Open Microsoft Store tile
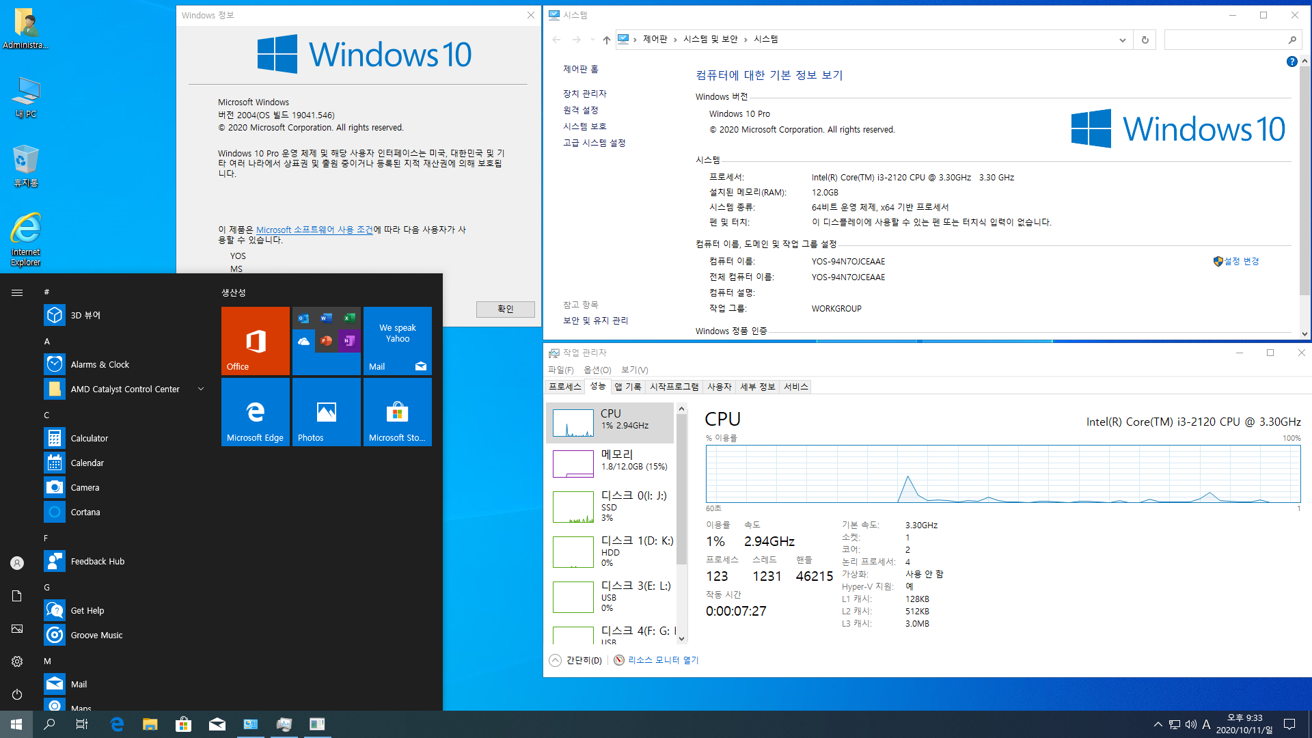This screenshot has height=738, width=1312. (x=397, y=411)
